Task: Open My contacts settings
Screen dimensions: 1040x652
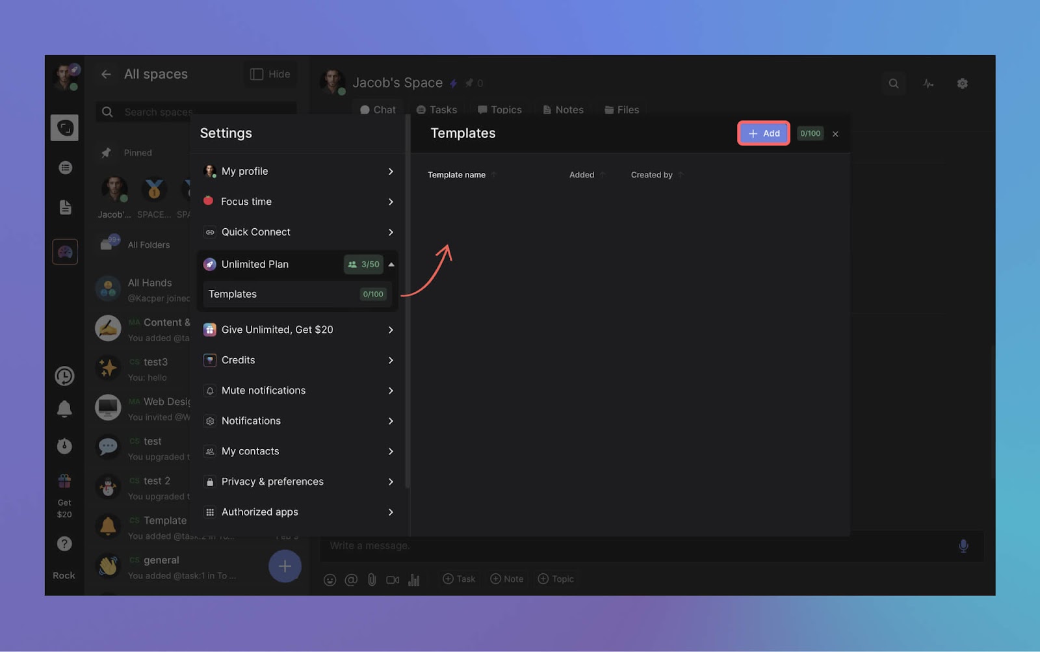Action: pyautogui.click(x=298, y=451)
